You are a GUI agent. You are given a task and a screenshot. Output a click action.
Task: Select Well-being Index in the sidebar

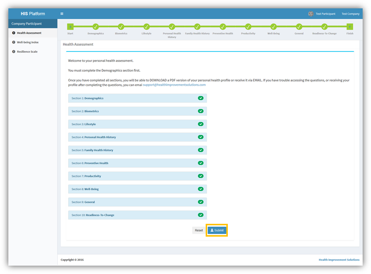pyautogui.click(x=28, y=42)
